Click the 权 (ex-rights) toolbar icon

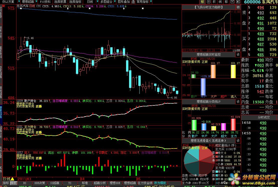tap(214, 2)
